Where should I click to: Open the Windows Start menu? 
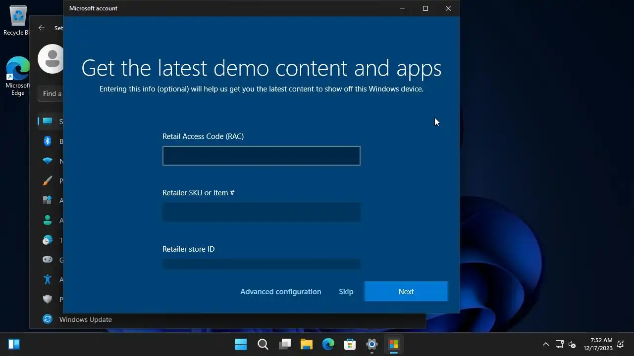[241, 344]
